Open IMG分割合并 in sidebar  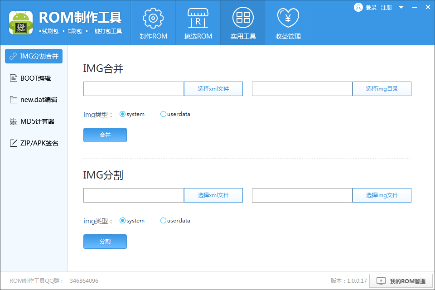coord(34,56)
